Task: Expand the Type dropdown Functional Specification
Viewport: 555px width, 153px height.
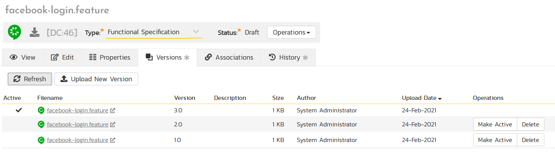Action: click(196, 32)
